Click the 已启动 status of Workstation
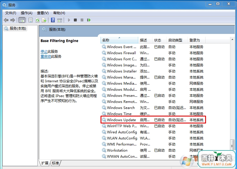 pyautogui.click(x=159, y=150)
